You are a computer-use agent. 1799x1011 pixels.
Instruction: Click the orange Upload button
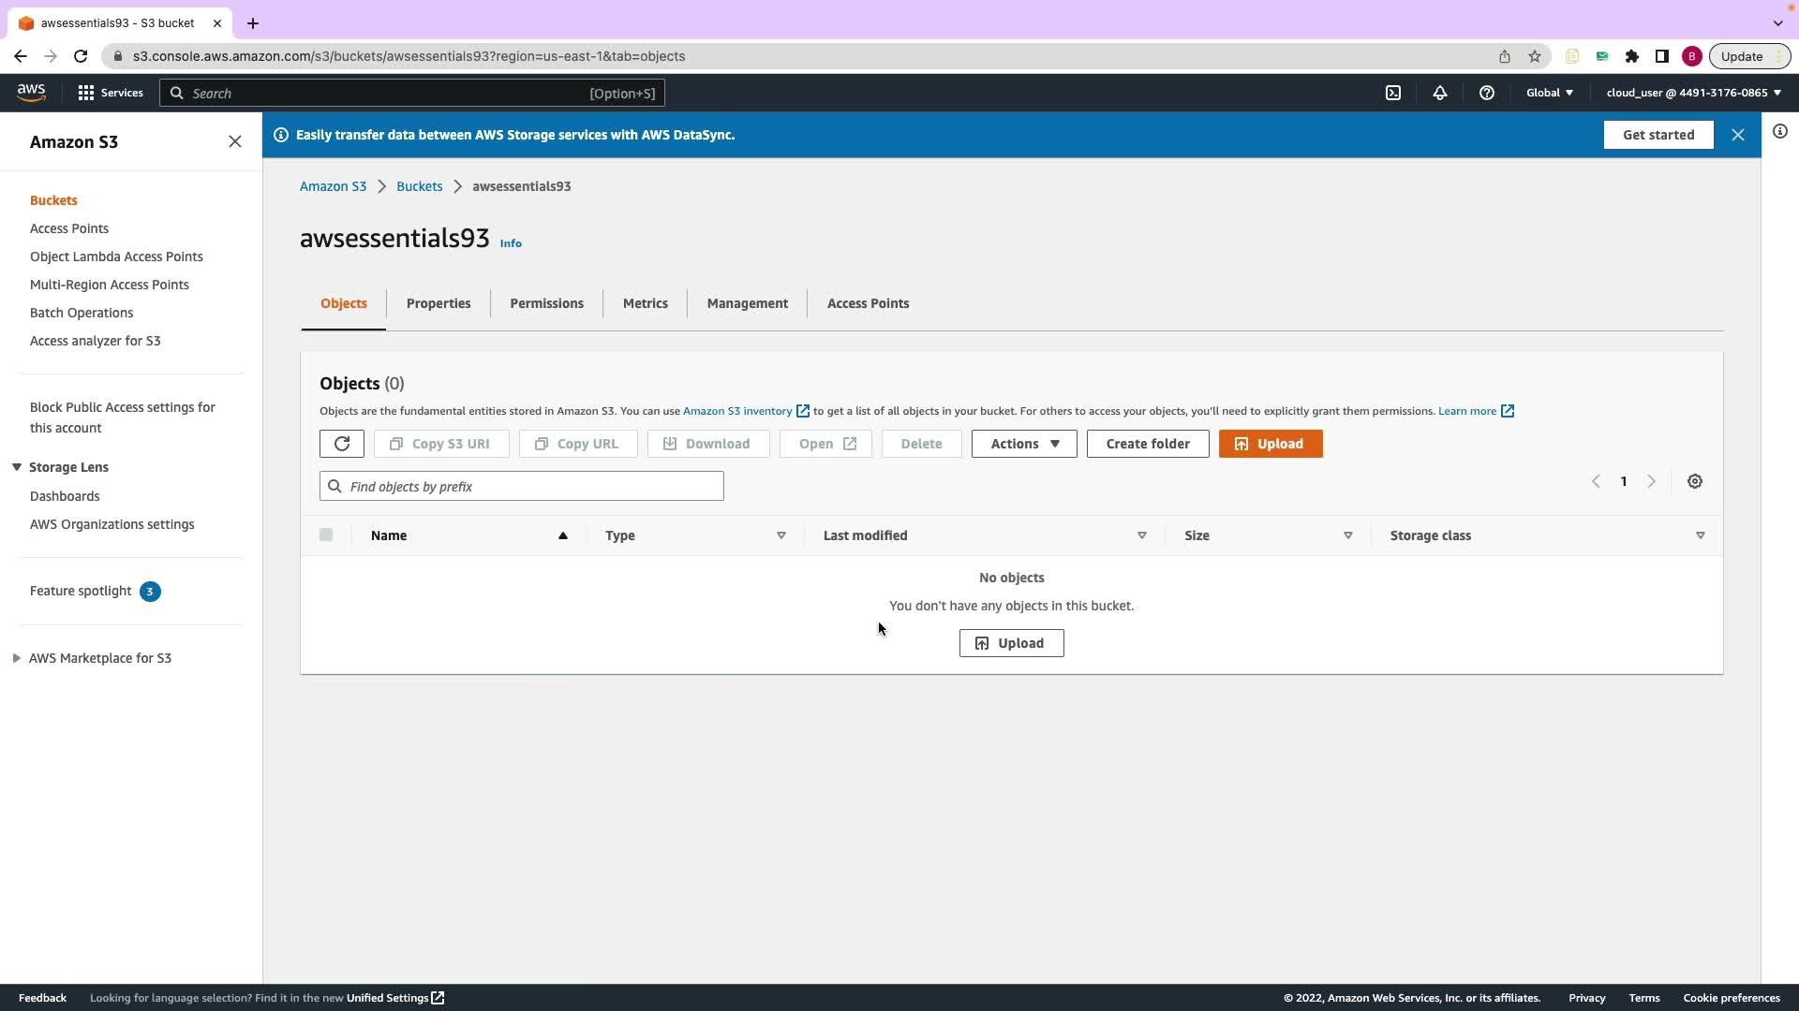(1271, 444)
